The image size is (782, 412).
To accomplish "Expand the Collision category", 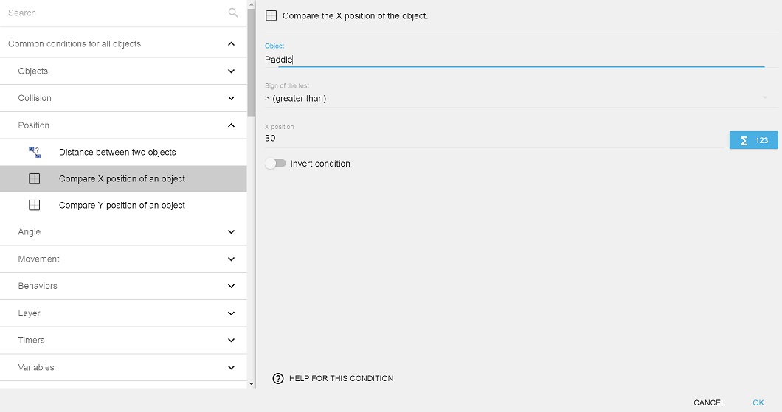I will pos(231,98).
